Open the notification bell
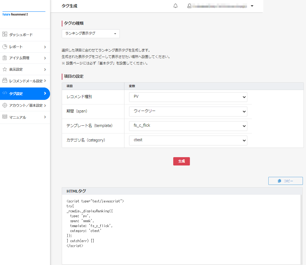The width and height of the screenshot is (306, 265). tap(175, 6)
